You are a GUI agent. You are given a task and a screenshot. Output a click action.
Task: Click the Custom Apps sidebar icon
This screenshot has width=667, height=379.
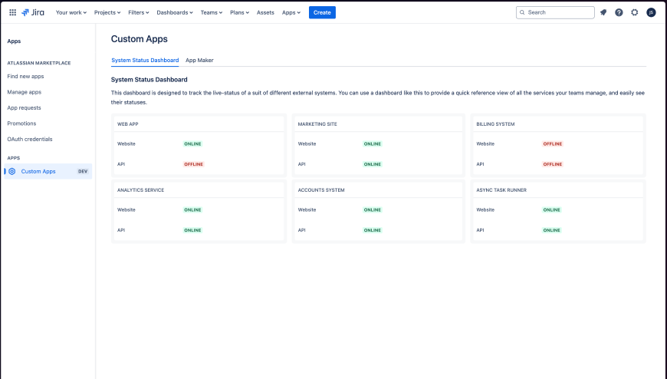[11, 171]
